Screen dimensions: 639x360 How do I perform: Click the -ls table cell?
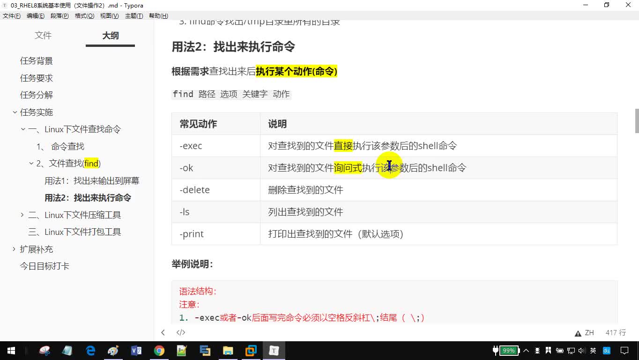coord(216,212)
